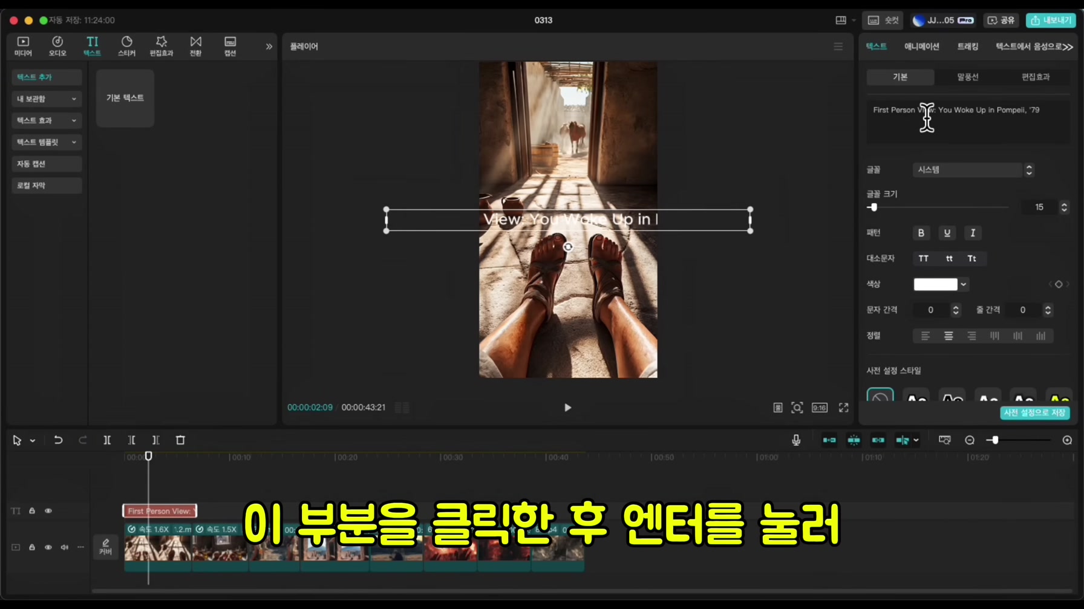This screenshot has width=1084, height=609.
Task: Click the delete trash icon
Action: (180, 440)
